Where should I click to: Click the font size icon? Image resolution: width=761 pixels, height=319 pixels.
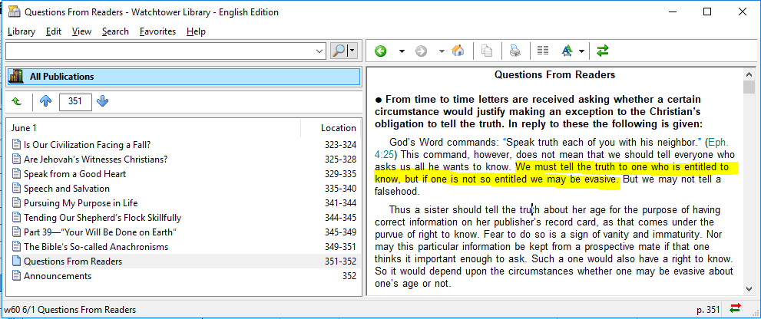[567, 51]
